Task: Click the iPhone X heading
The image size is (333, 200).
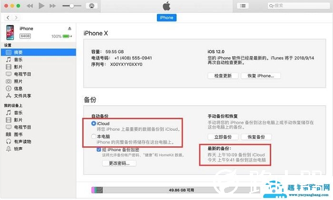Action: (96, 33)
